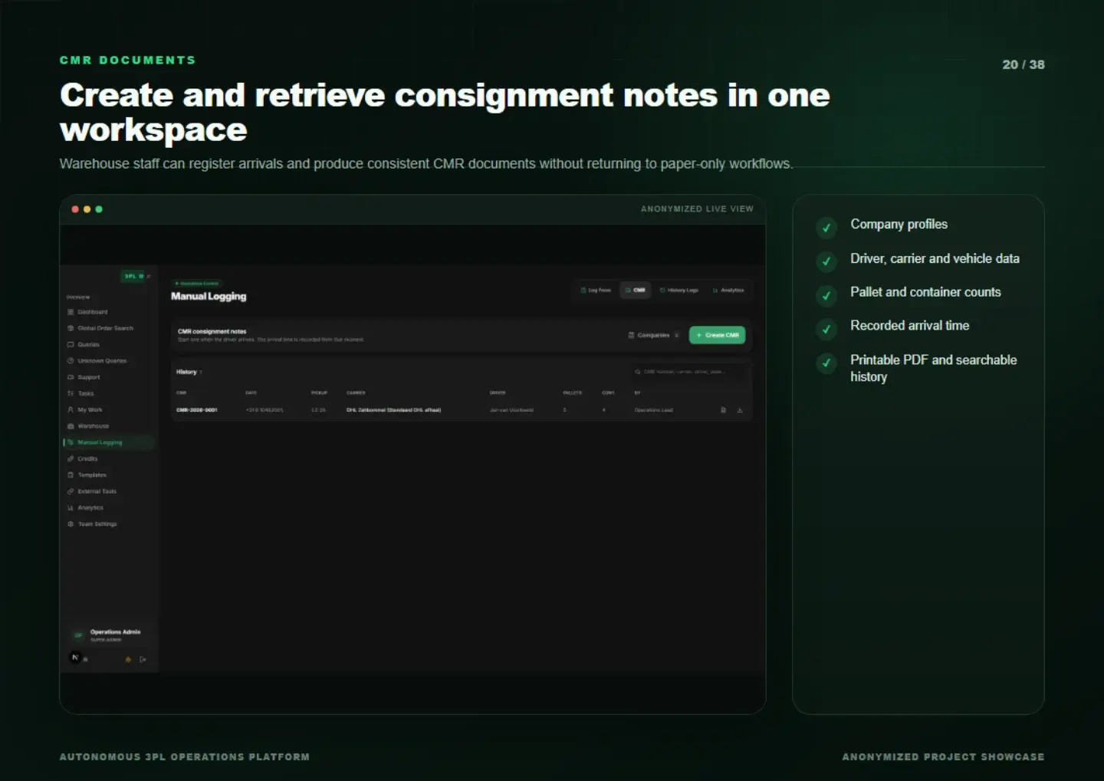Open Unknown Queries in the sidebar

[x=97, y=361]
